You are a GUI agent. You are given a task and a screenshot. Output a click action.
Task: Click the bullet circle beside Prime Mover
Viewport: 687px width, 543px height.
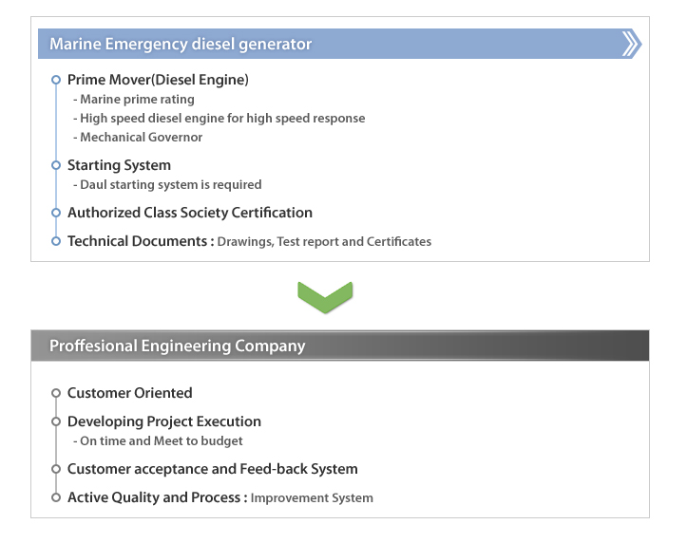(56, 80)
